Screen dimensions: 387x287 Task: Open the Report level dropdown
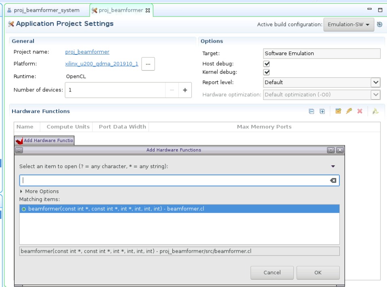click(x=375, y=82)
